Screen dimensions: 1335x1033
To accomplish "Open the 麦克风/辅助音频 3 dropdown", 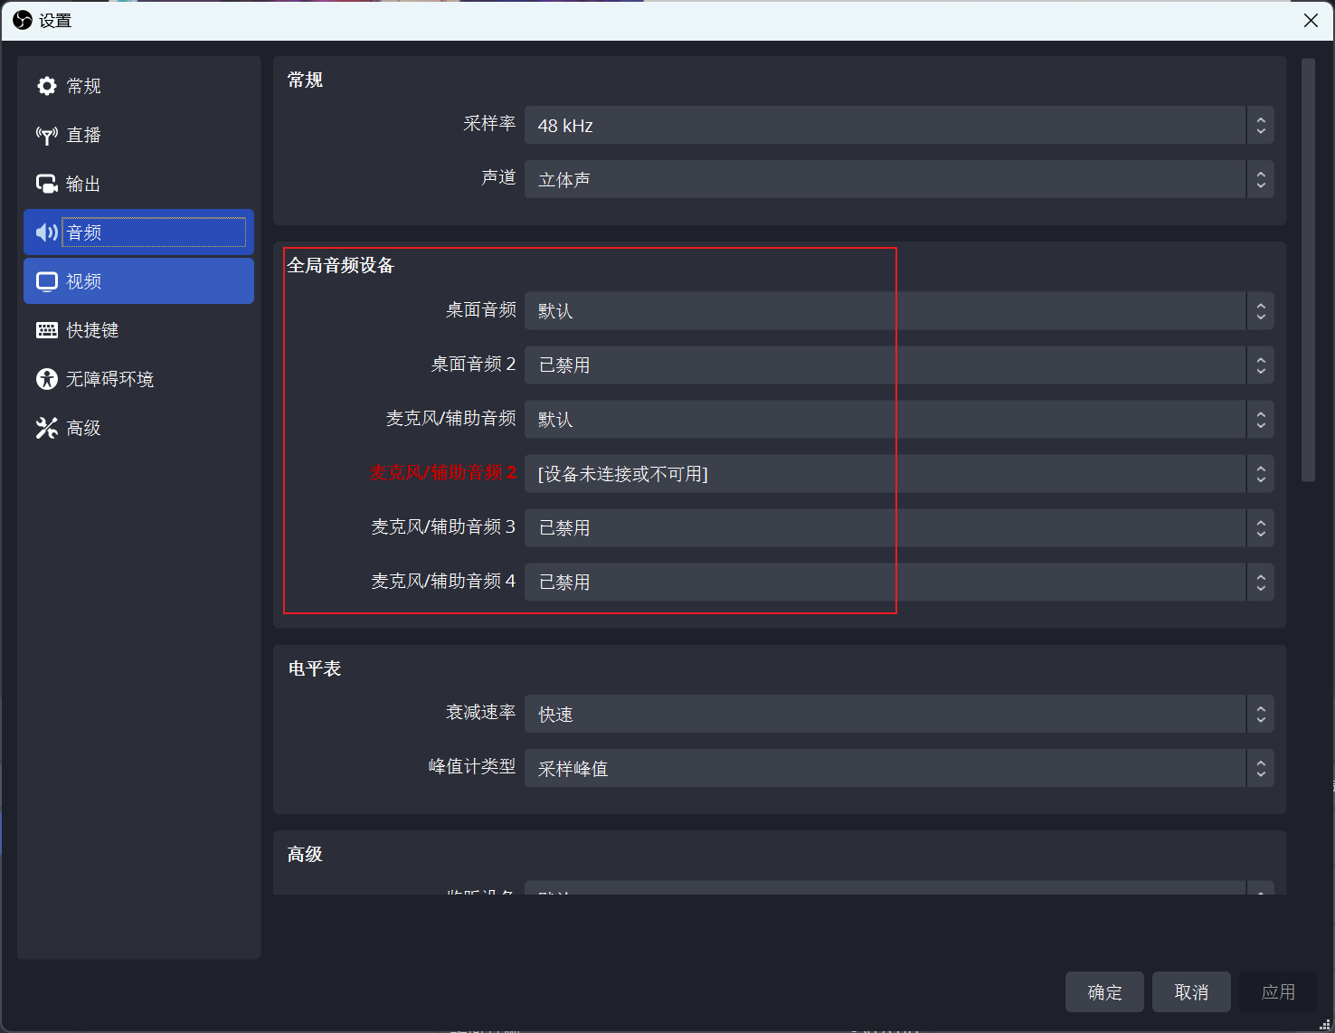I will (899, 527).
